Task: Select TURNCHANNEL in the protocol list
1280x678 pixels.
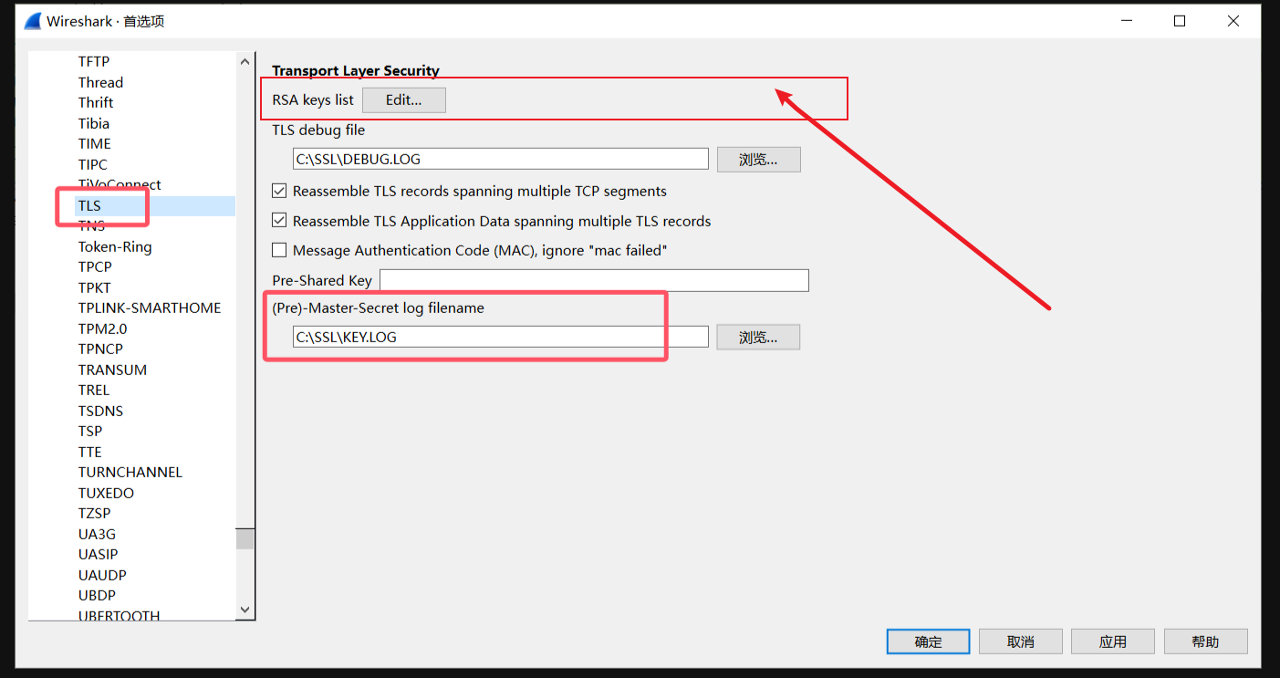Action: [x=130, y=473]
